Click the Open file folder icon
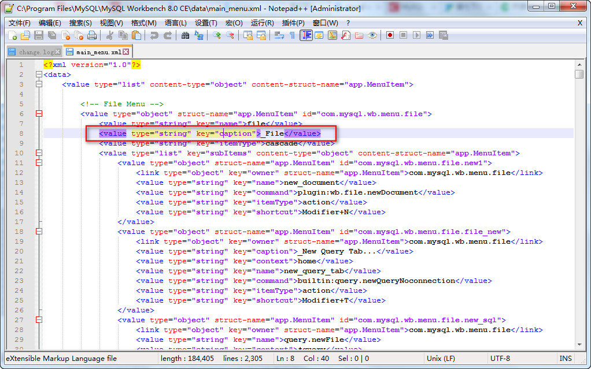591x369 pixels. point(25,35)
